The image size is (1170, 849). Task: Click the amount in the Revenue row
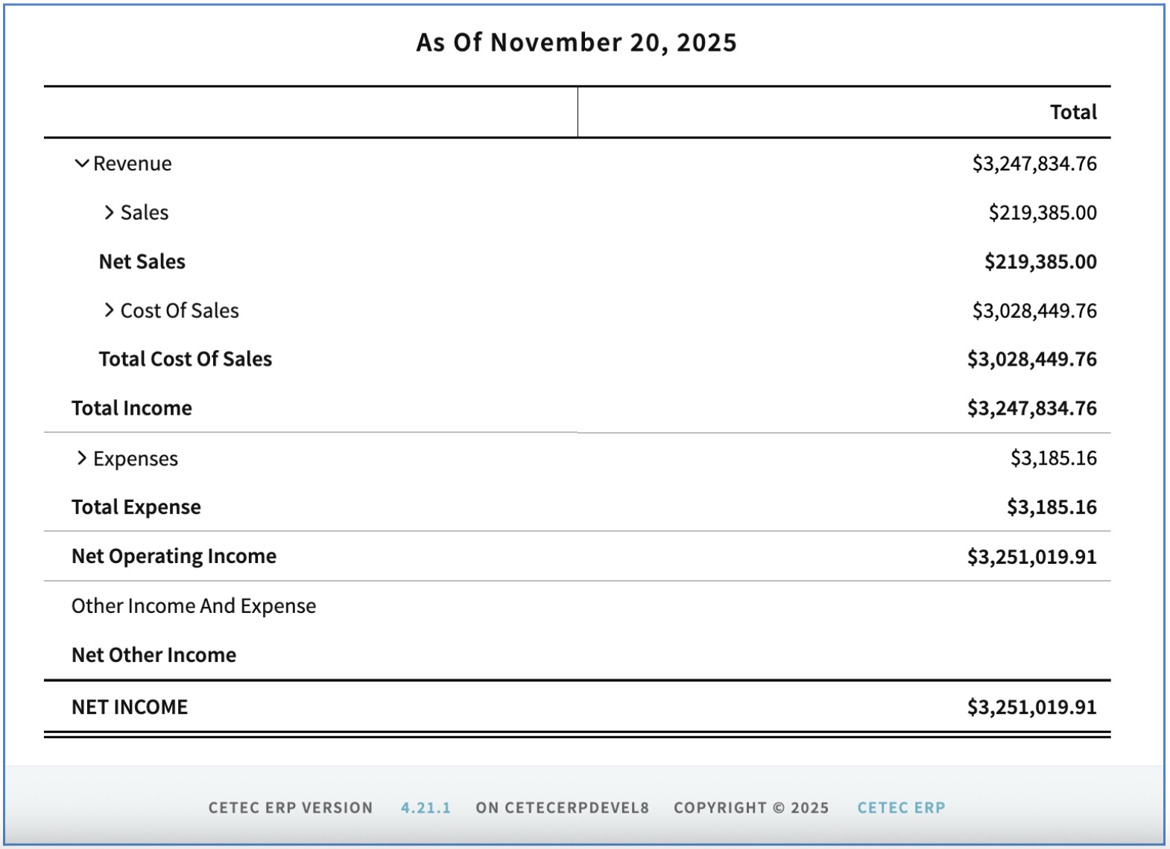pos(1034,163)
